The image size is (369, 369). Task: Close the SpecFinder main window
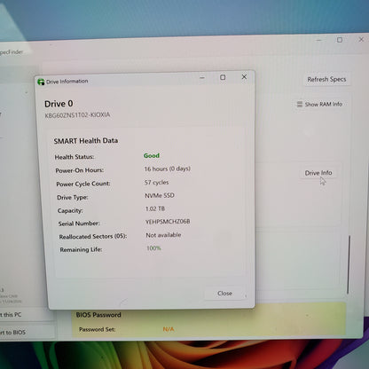point(361,39)
